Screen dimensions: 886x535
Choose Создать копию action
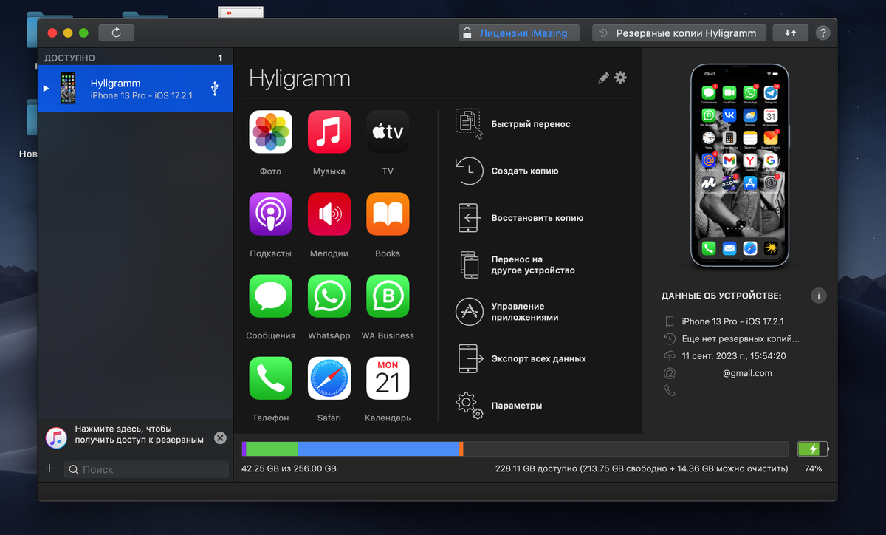click(508, 171)
